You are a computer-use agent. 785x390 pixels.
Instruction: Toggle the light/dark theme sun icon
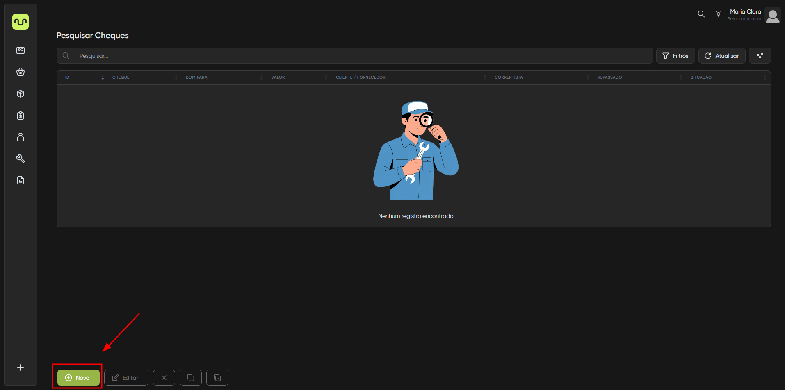pos(719,14)
